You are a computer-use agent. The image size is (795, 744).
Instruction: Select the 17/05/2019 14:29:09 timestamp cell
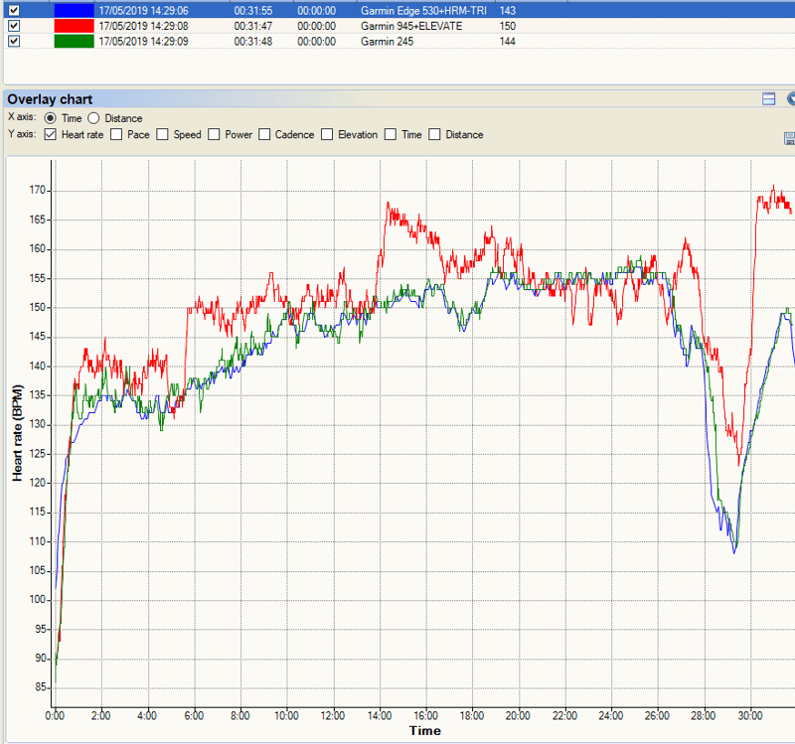click(x=143, y=41)
